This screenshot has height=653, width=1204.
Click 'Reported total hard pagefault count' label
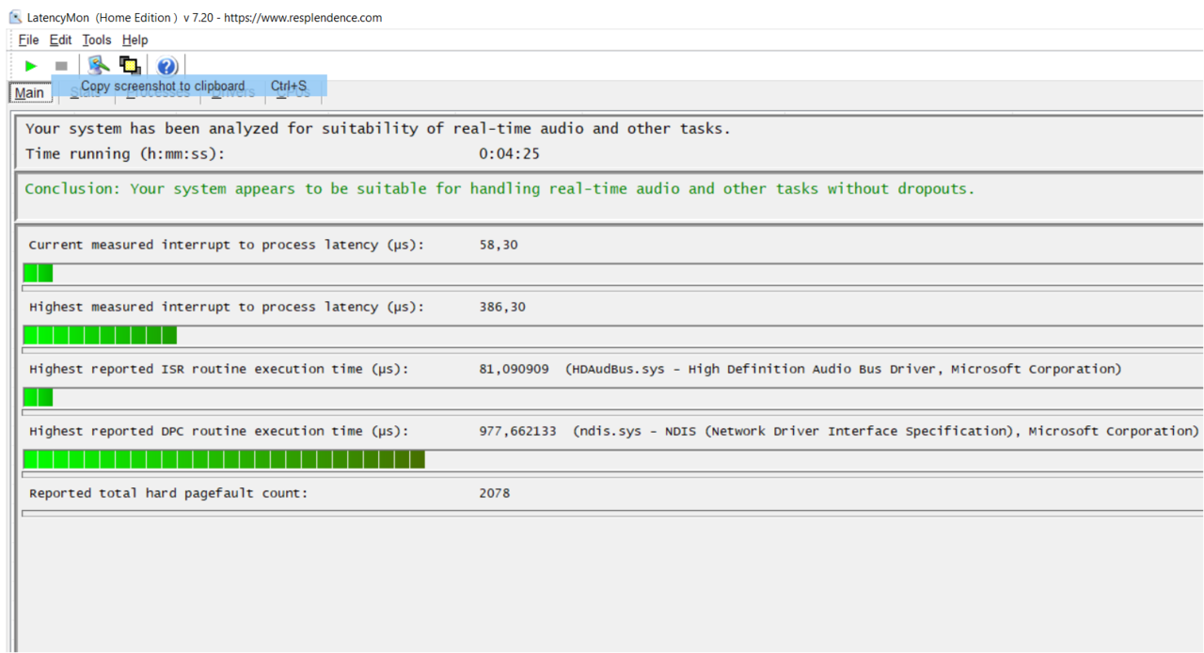coord(168,493)
